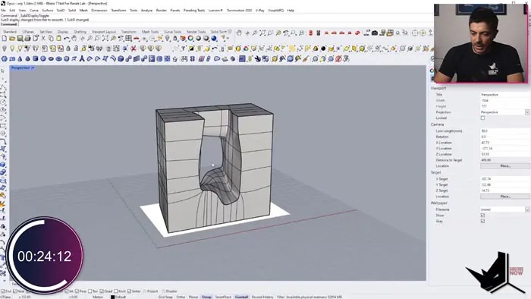Image resolution: width=531 pixels, height=299 pixels.
Task: Enable the Locked viewport checkbox
Action: tap(482, 118)
